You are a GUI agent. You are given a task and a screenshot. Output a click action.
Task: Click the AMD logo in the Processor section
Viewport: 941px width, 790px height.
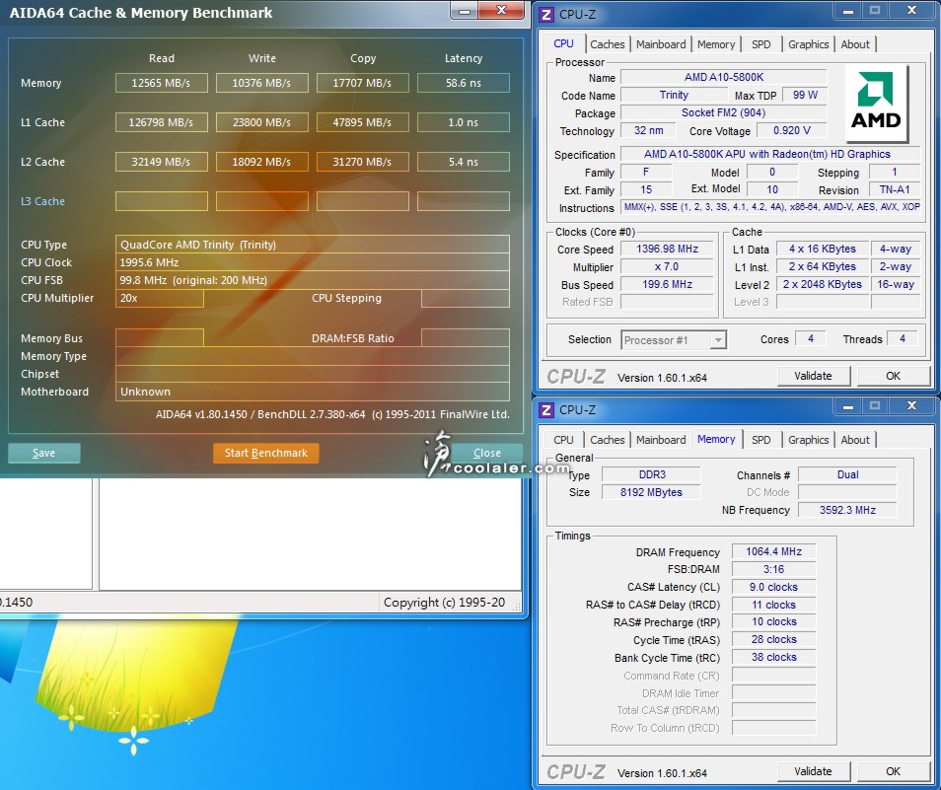coord(877,104)
